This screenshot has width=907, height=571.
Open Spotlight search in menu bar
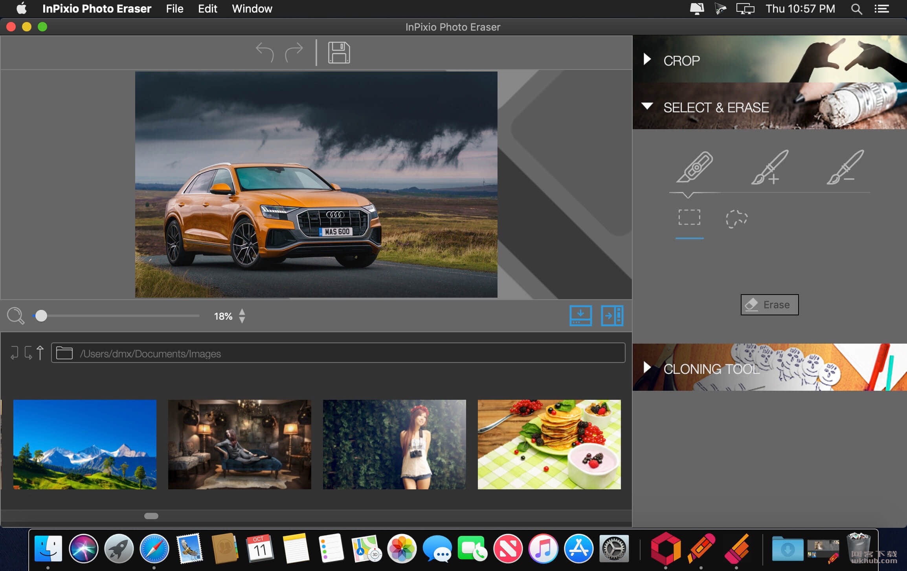pyautogui.click(x=857, y=9)
